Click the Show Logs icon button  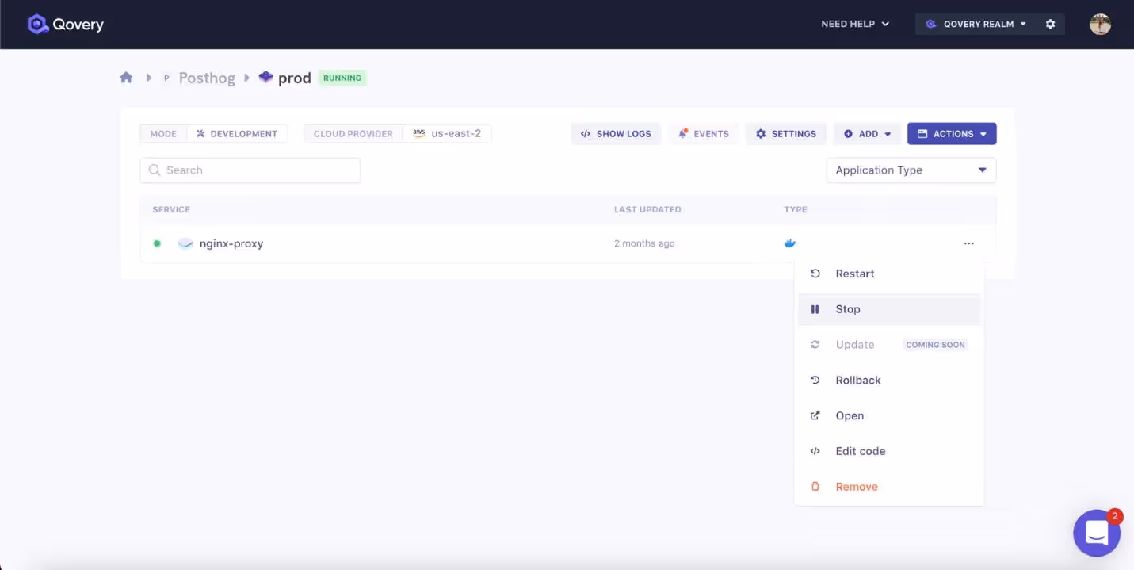tap(586, 133)
